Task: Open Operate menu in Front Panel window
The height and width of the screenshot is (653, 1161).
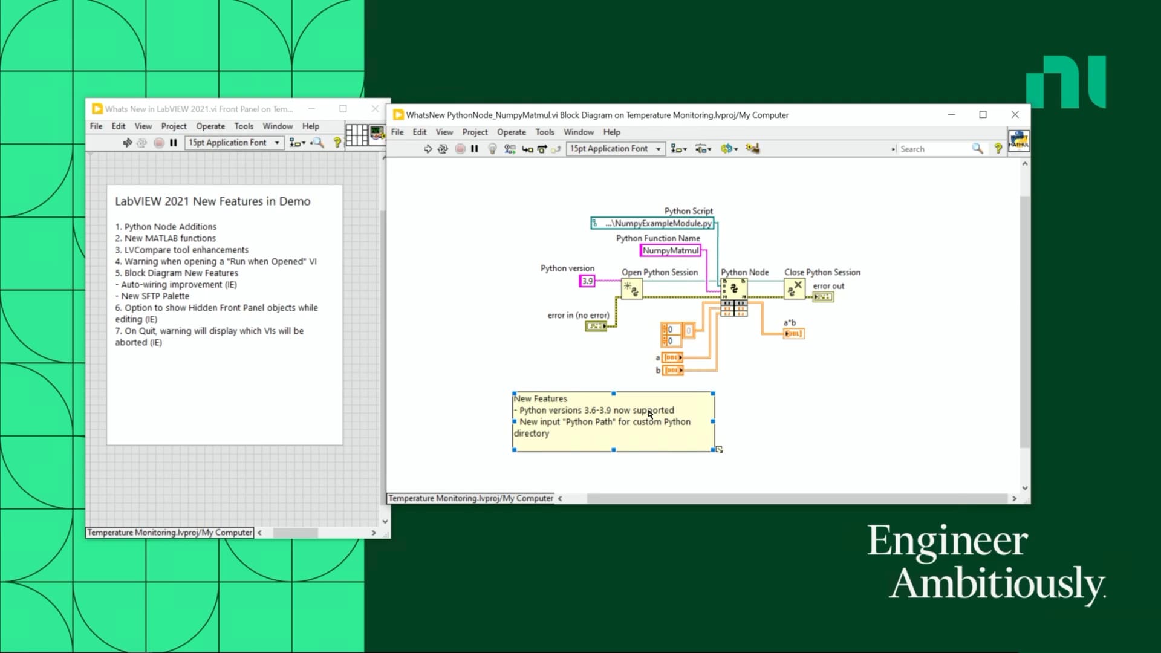Action: [210, 126]
